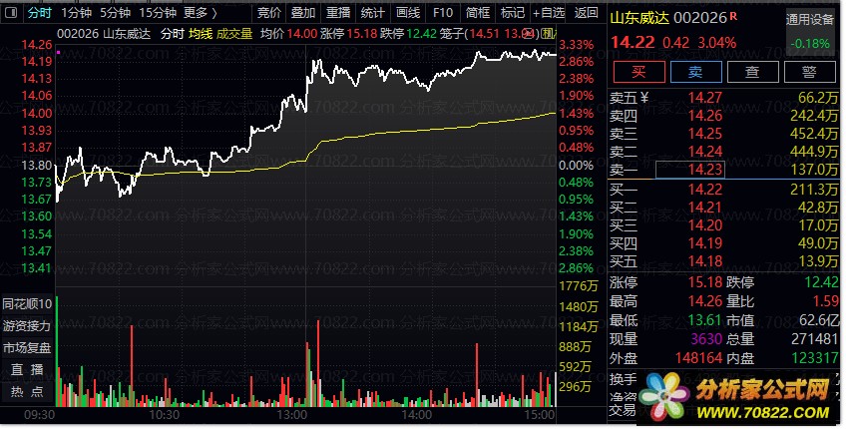The height and width of the screenshot is (429, 846).
Task: Open the 热点 hot topics side tab
Action: pos(27,392)
